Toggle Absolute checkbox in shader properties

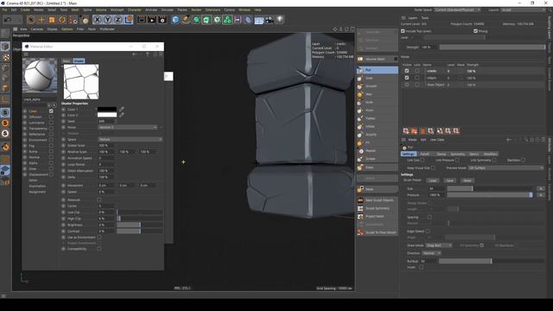(x=99, y=200)
